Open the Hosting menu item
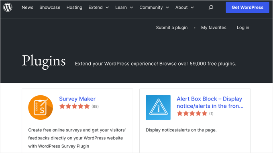Screen dimensions: 273x153 click(74, 8)
